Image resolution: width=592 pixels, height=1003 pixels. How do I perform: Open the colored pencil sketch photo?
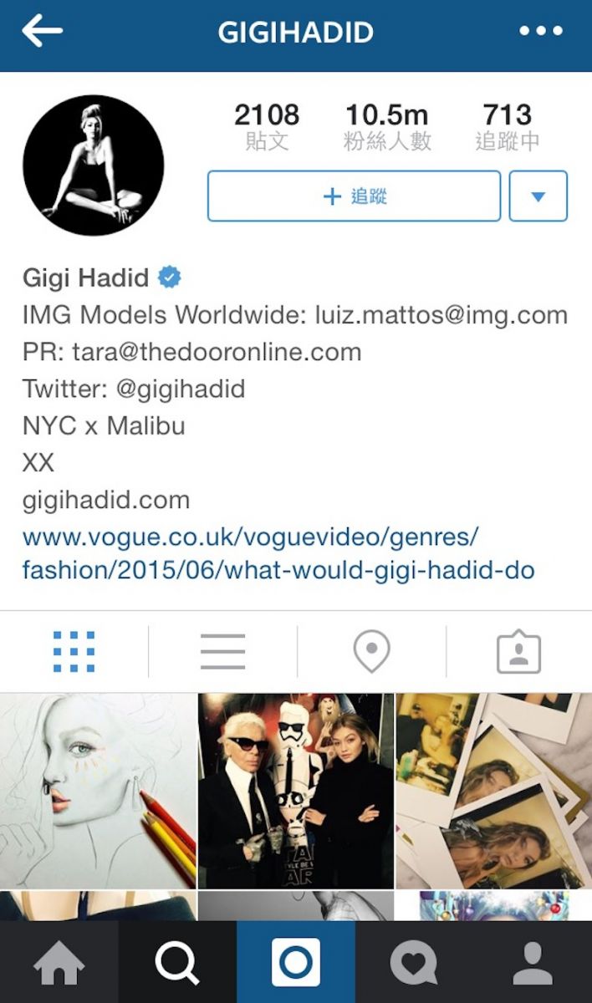98,791
